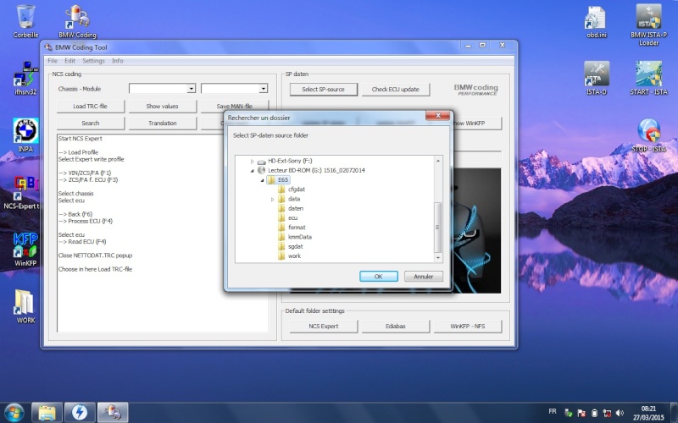The image size is (678, 423).
Task: Open the Chassis dropdown list
Action: point(192,89)
